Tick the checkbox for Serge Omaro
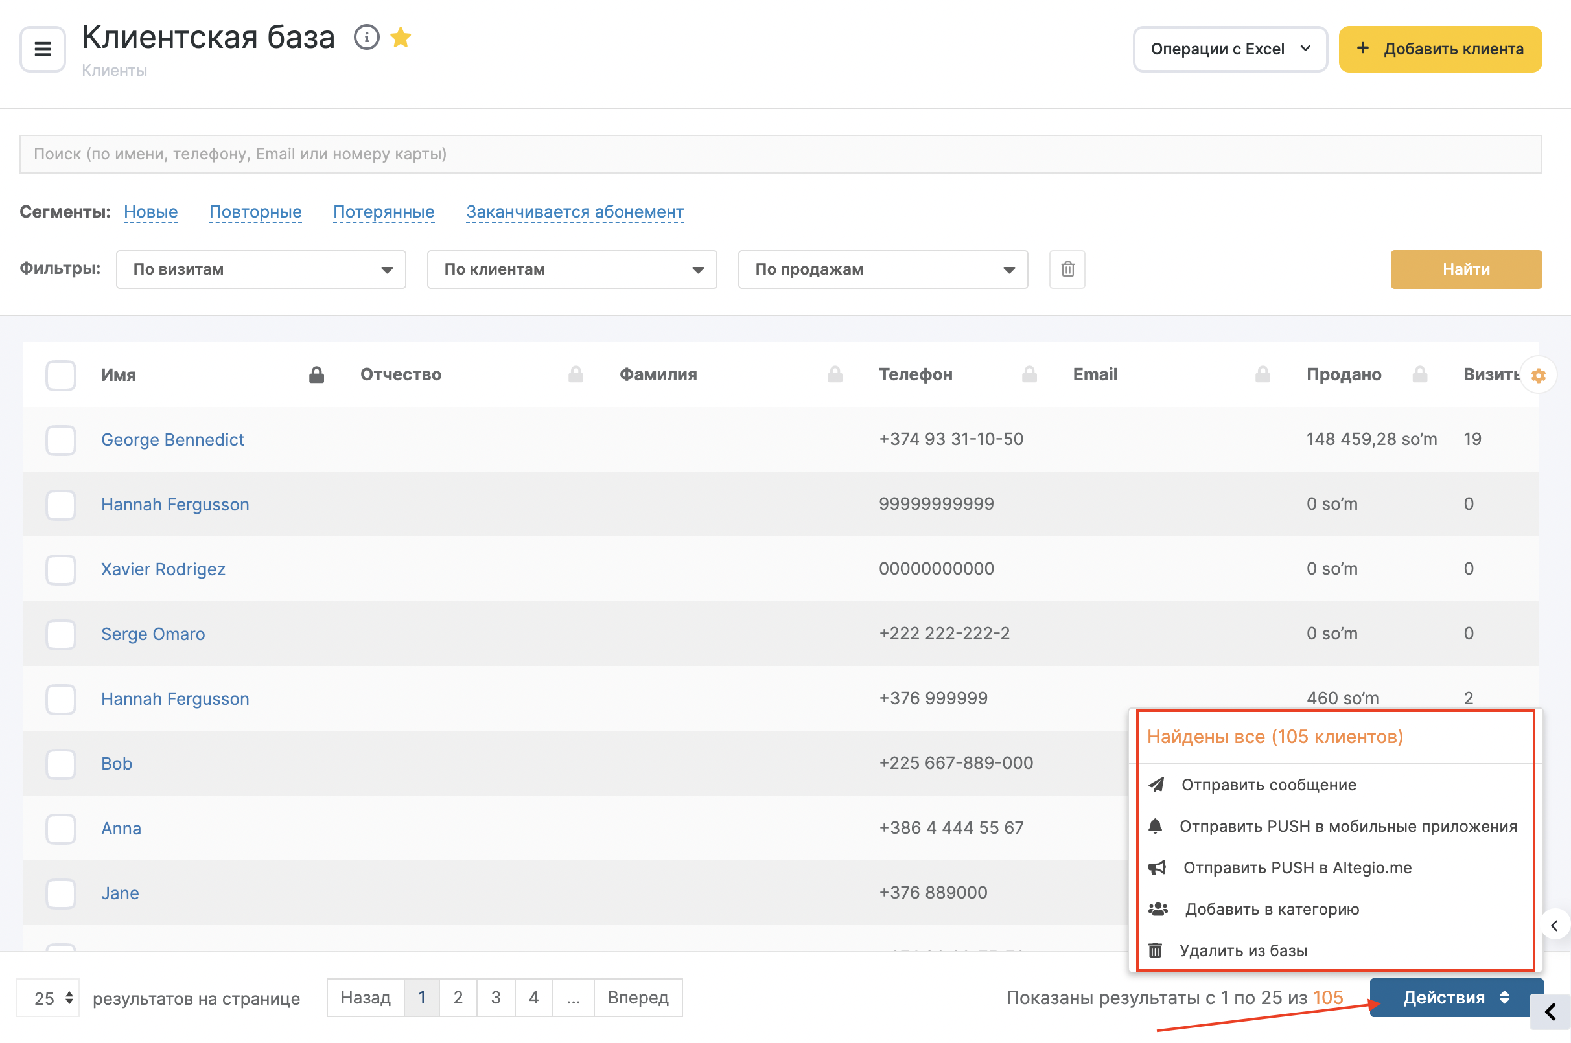1571x1043 pixels. click(x=60, y=634)
